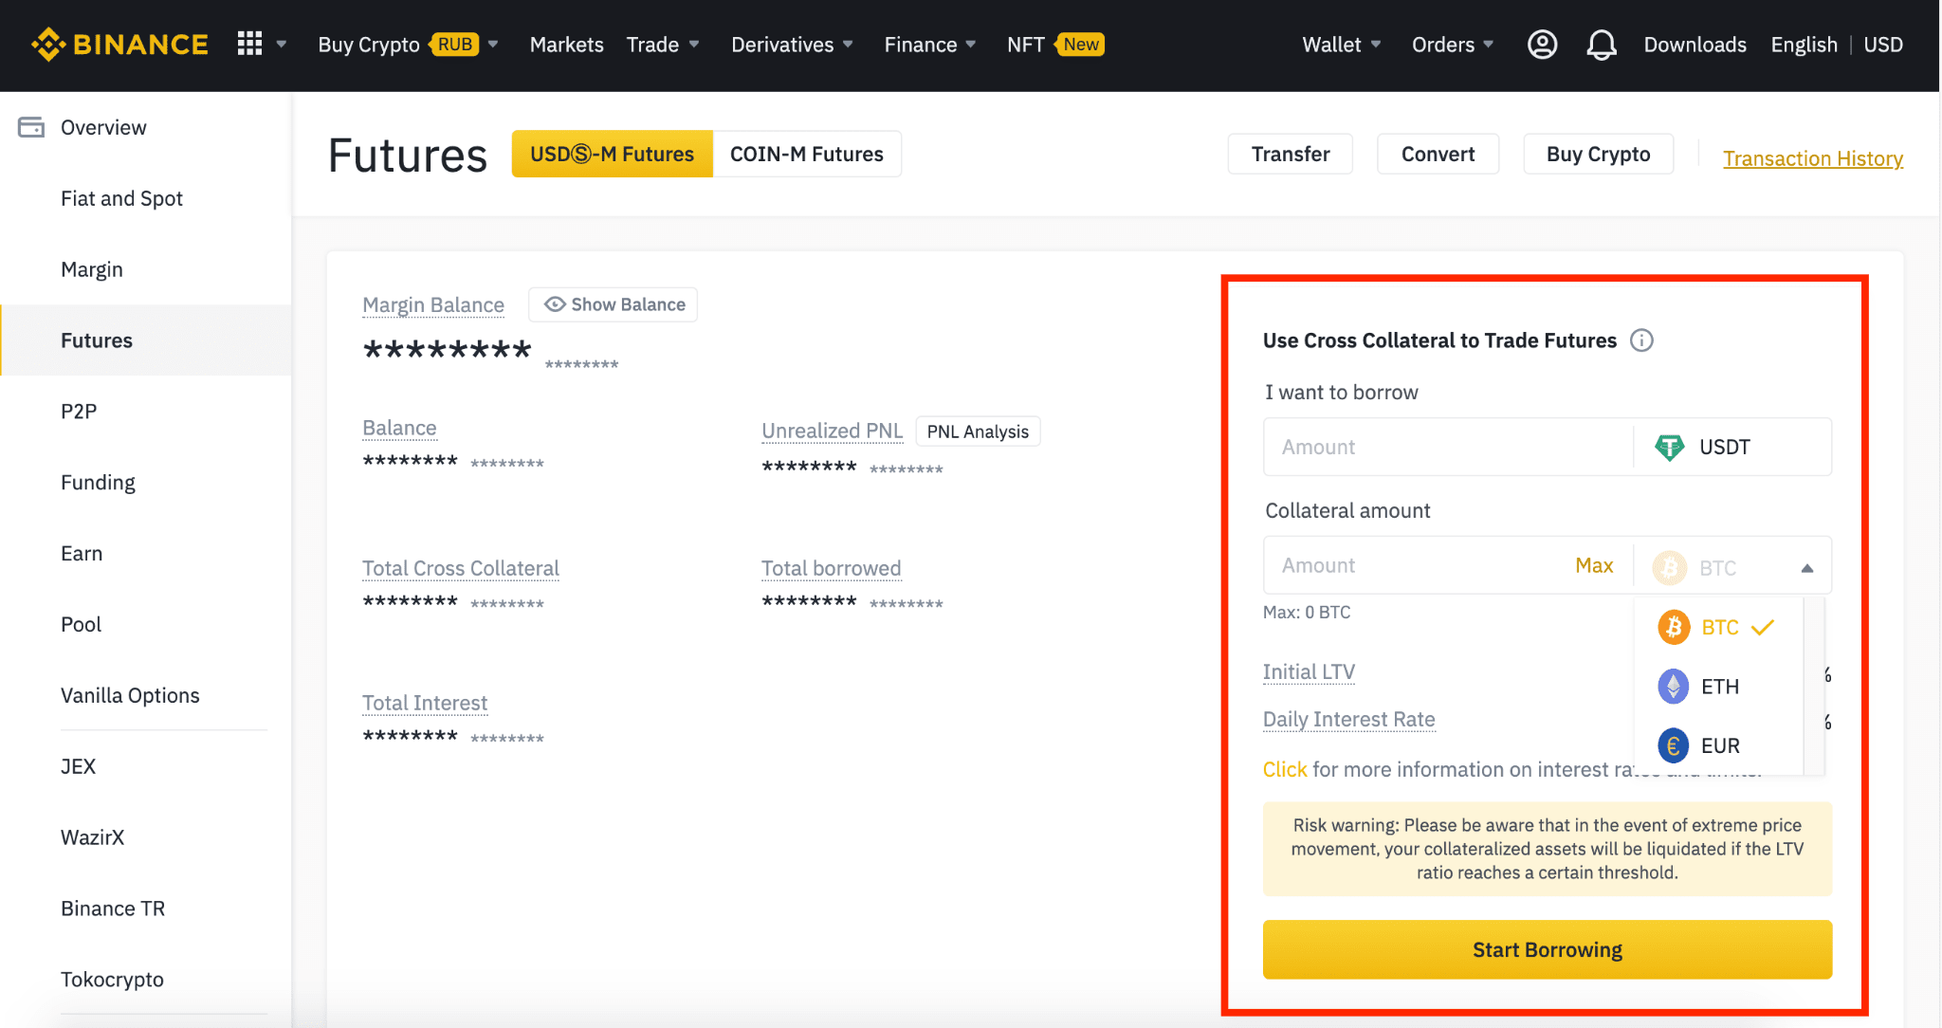Focus the collateral Amount input field
The height and width of the screenshot is (1028, 1942).
click(x=1418, y=565)
